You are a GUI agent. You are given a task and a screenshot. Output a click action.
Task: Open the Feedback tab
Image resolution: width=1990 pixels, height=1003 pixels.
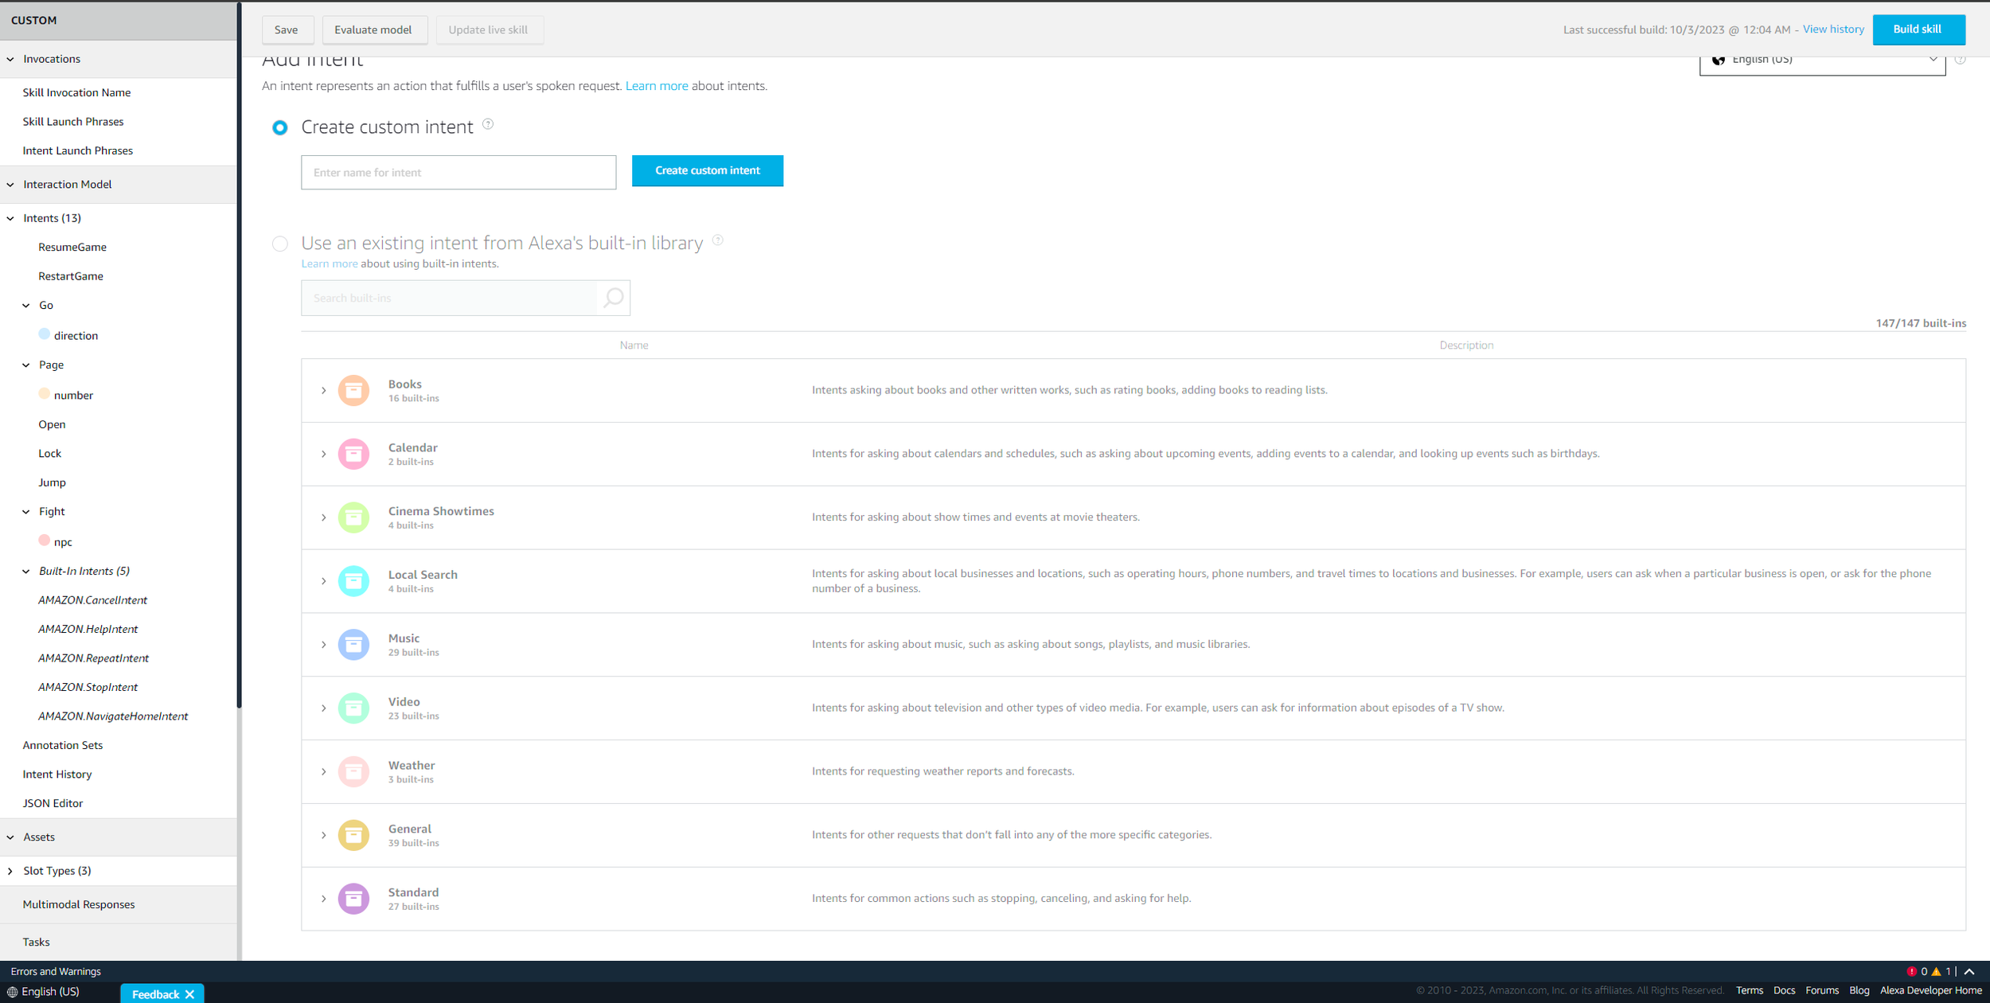(155, 994)
